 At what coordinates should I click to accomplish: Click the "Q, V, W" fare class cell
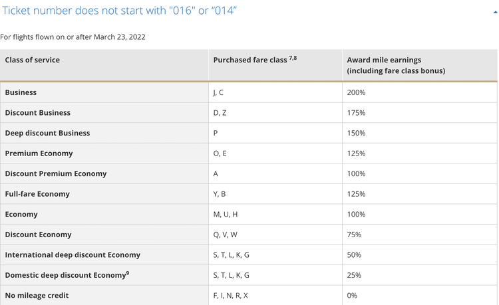point(226,235)
